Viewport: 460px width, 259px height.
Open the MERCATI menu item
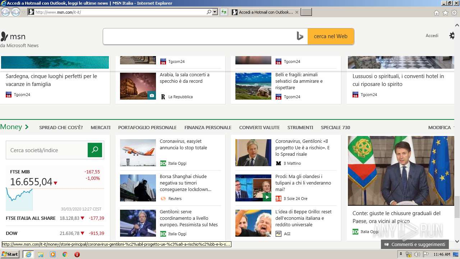(x=101, y=127)
